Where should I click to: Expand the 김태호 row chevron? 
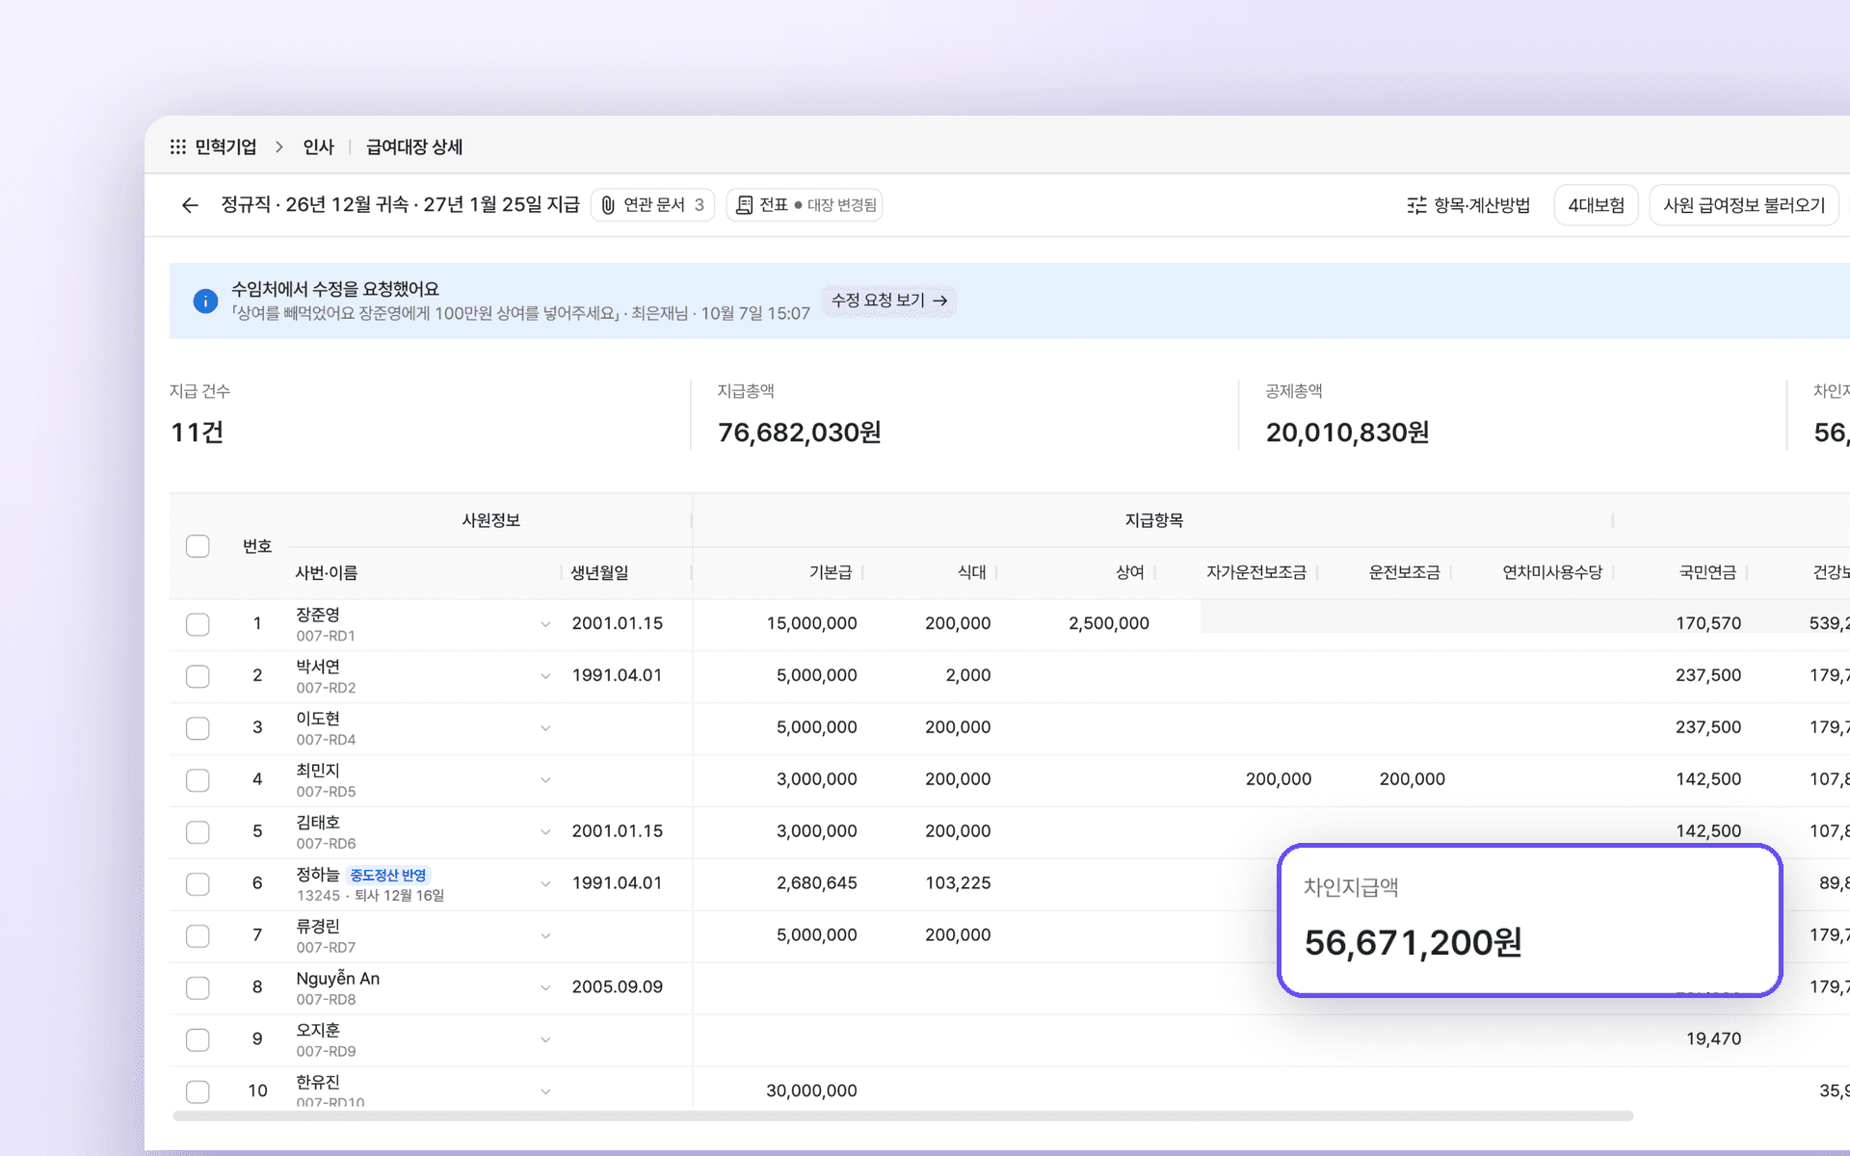click(x=545, y=832)
